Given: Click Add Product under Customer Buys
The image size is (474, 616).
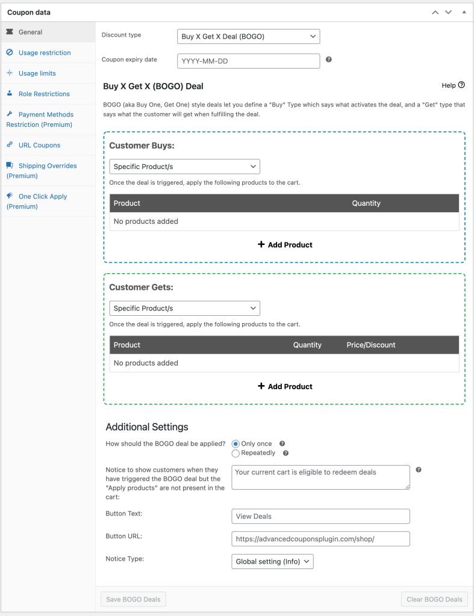Looking at the screenshot, I should coord(285,245).
